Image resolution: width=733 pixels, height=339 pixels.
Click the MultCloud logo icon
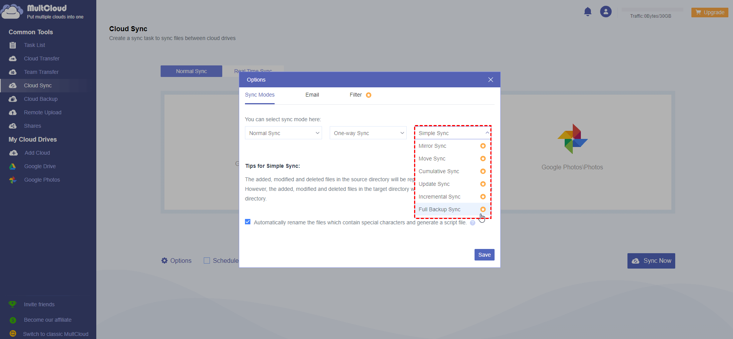point(12,12)
